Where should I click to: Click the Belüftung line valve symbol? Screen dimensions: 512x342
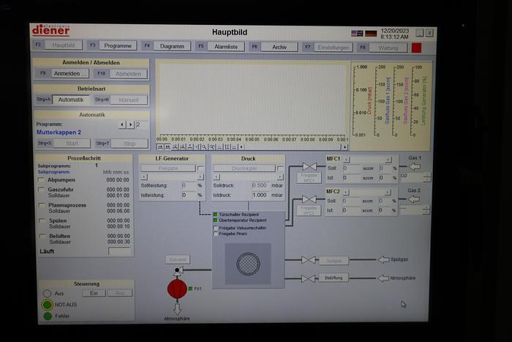click(x=309, y=278)
